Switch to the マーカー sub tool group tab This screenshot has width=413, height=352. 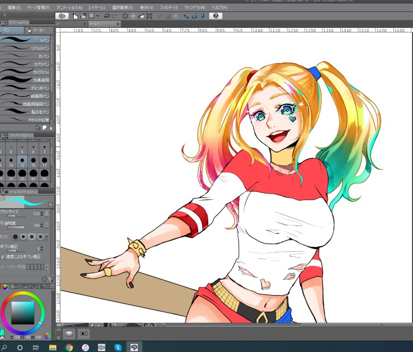(39, 30)
